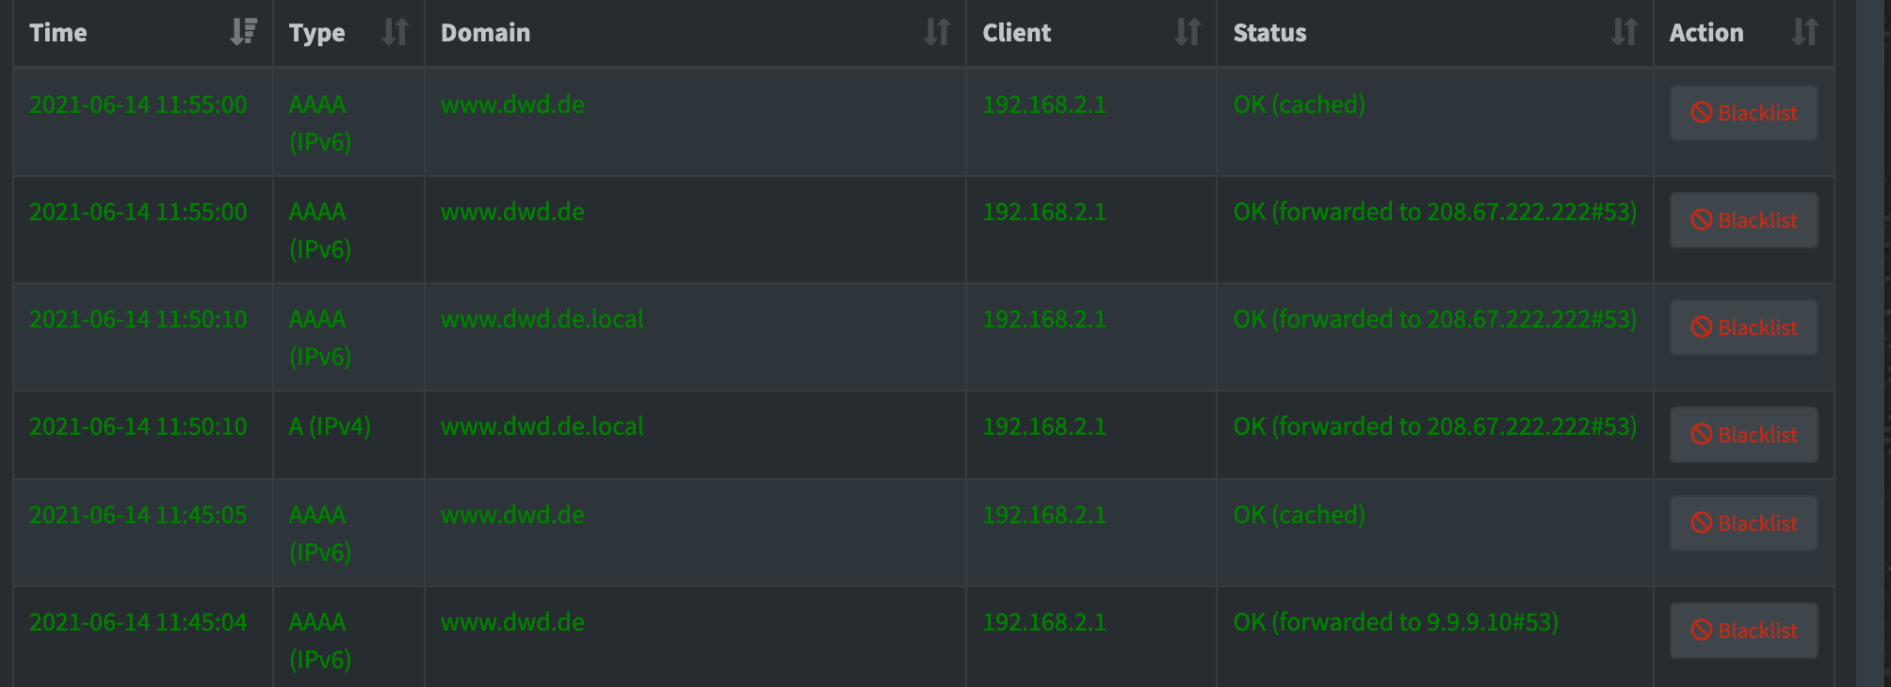The image size is (1891, 687).
Task: Select the Domain column header text
Action: point(485,33)
